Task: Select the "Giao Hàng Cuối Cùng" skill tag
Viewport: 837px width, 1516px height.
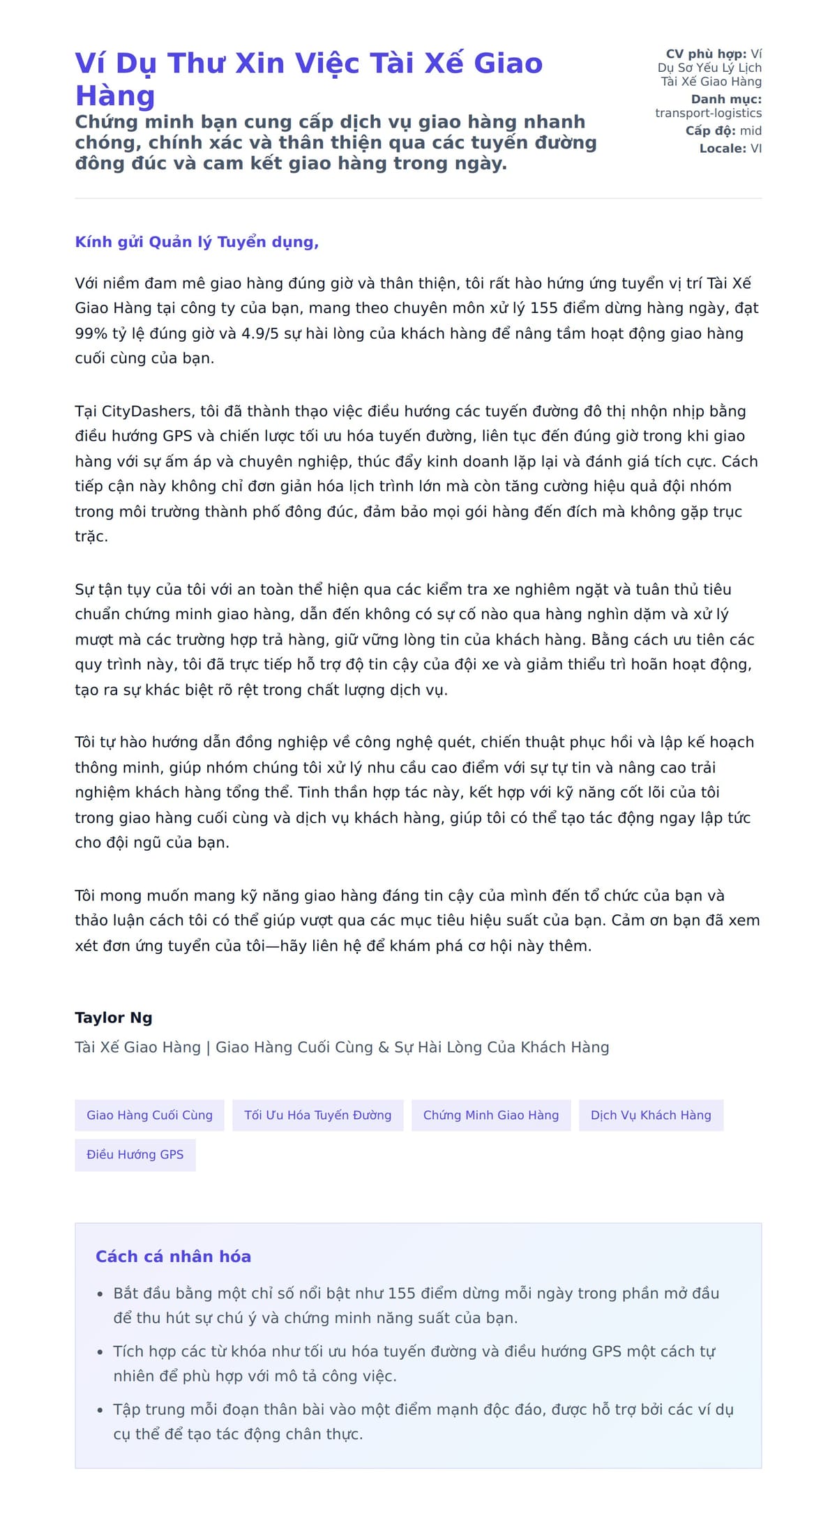Action: click(x=149, y=1115)
